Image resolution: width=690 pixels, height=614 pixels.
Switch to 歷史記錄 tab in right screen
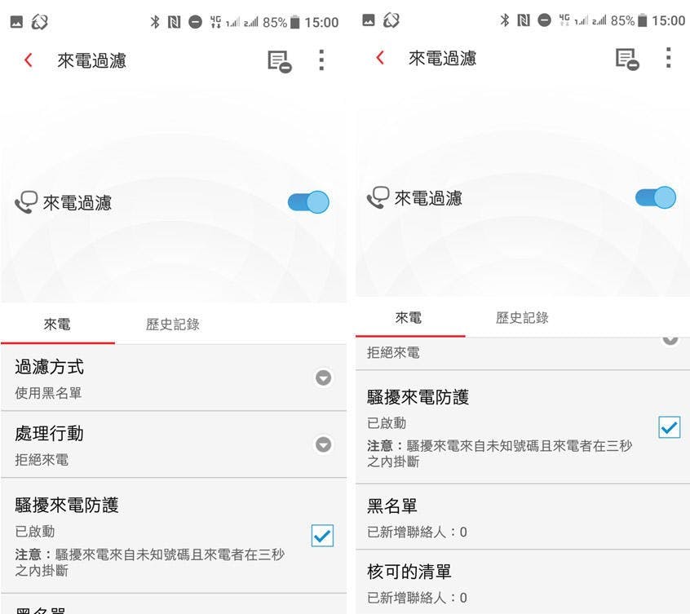(522, 317)
